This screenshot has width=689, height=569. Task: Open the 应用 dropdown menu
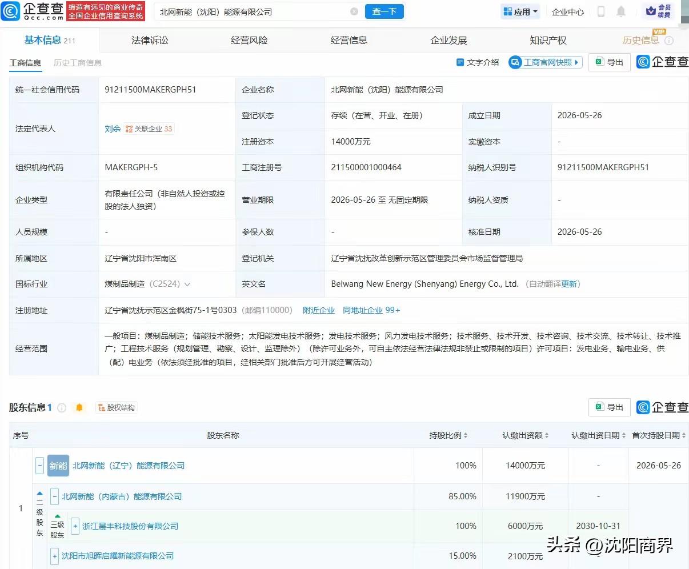520,11
